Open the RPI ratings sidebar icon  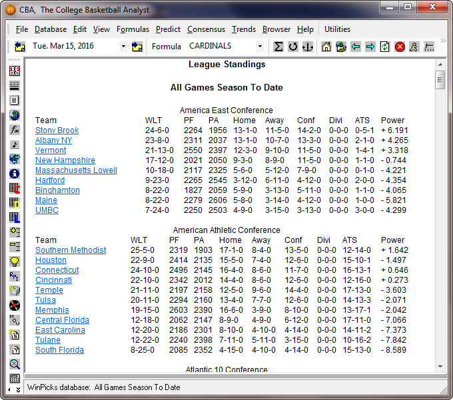pyautogui.click(x=14, y=276)
